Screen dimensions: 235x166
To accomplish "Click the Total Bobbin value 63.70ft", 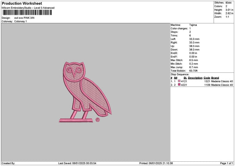I will tap(193, 71).
